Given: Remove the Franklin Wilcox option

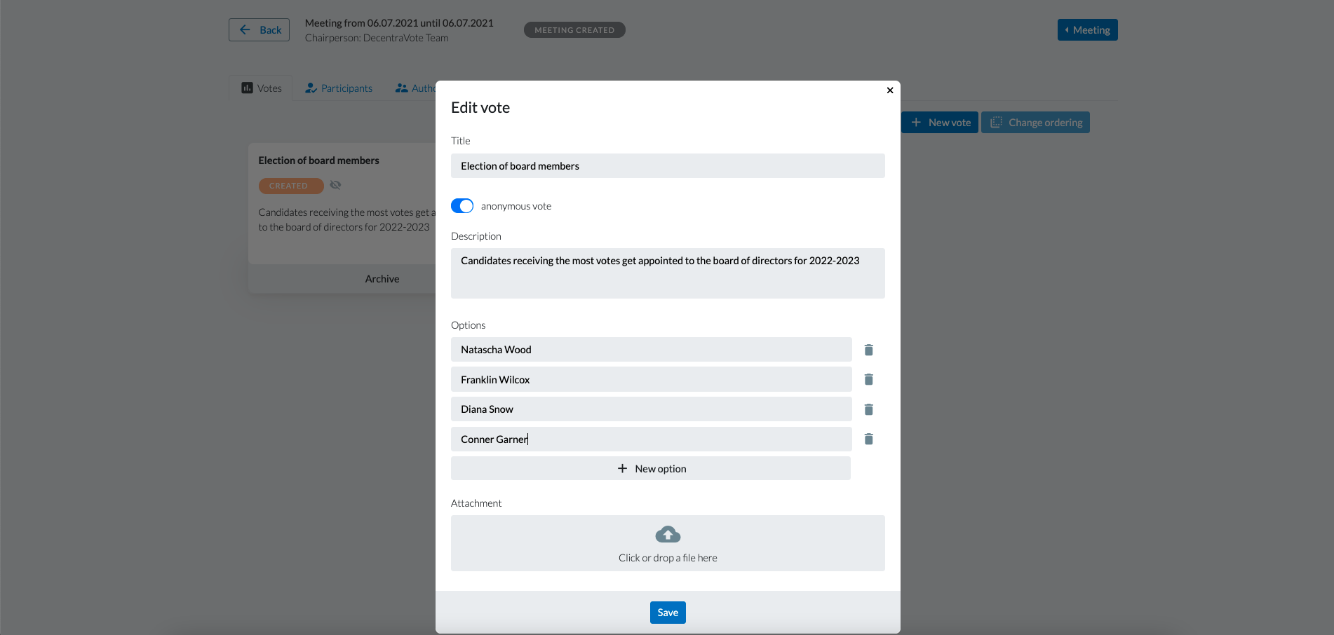Looking at the screenshot, I should click(868, 379).
